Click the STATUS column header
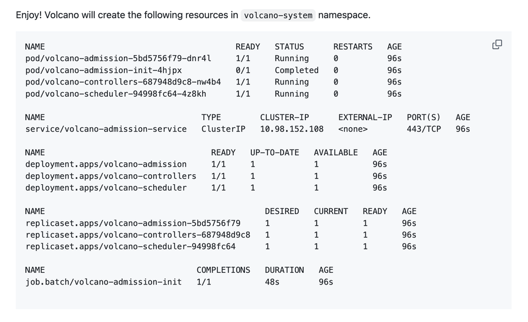This screenshot has width=528, height=322. [290, 47]
